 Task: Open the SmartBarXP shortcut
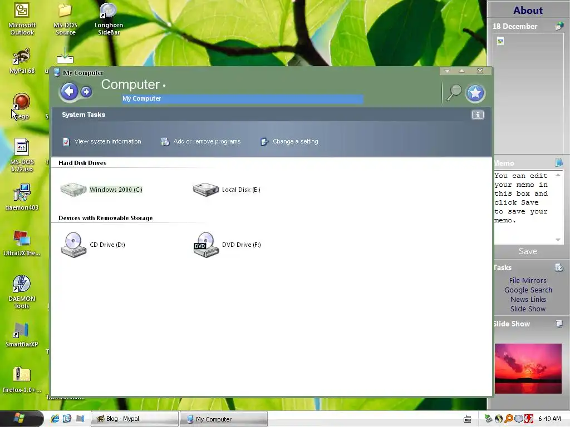click(22, 335)
